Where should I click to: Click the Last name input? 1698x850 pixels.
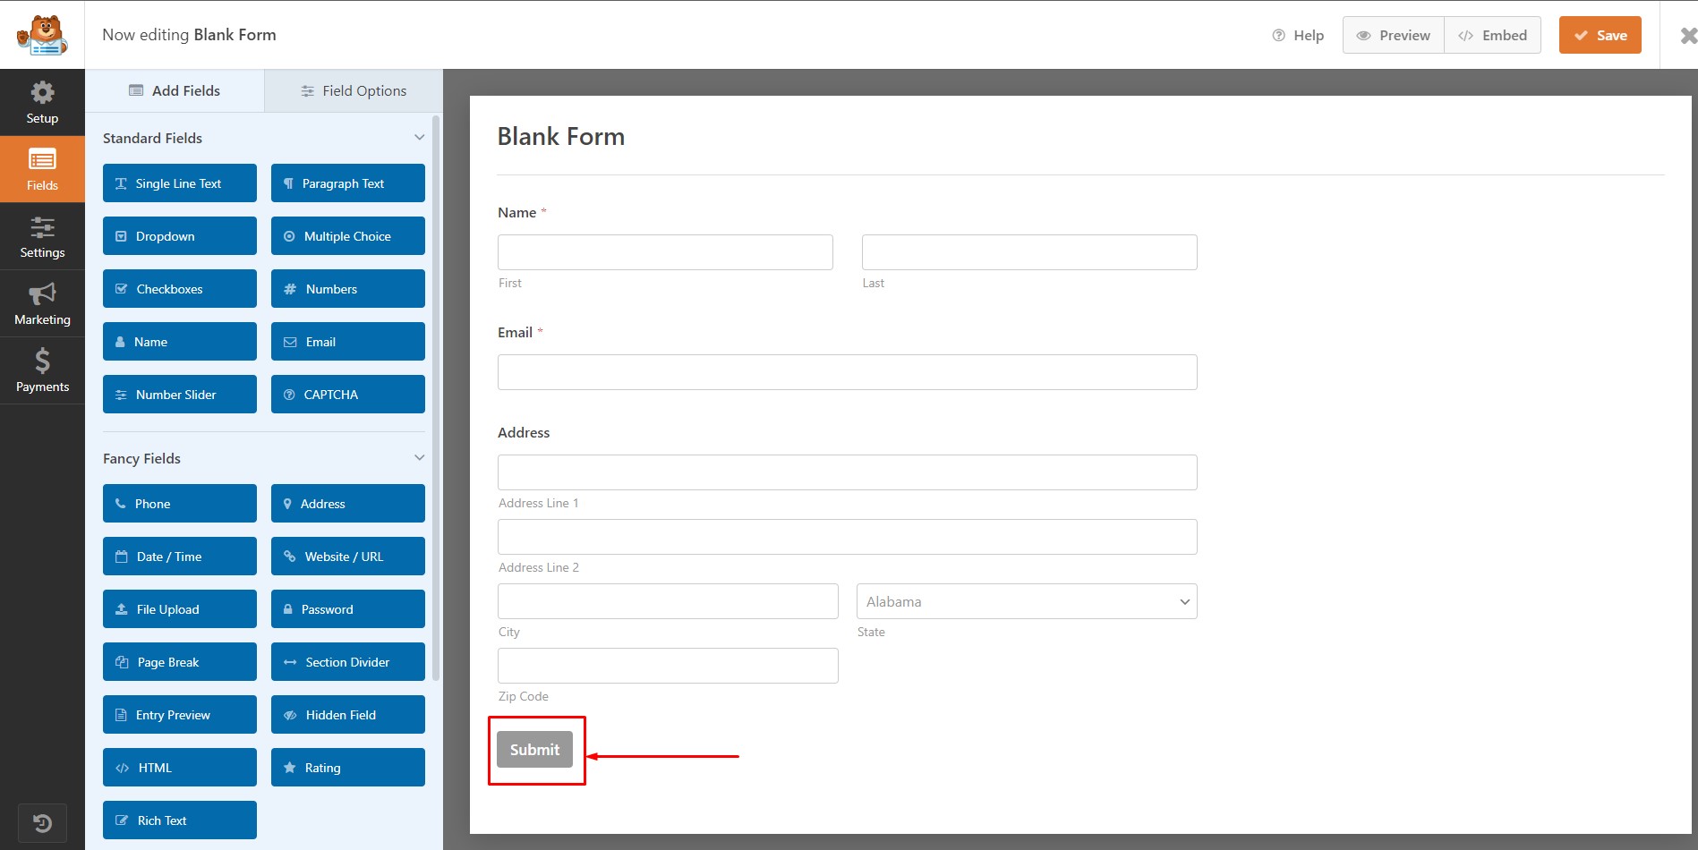pyautogui.click(x=1029, y=252)
